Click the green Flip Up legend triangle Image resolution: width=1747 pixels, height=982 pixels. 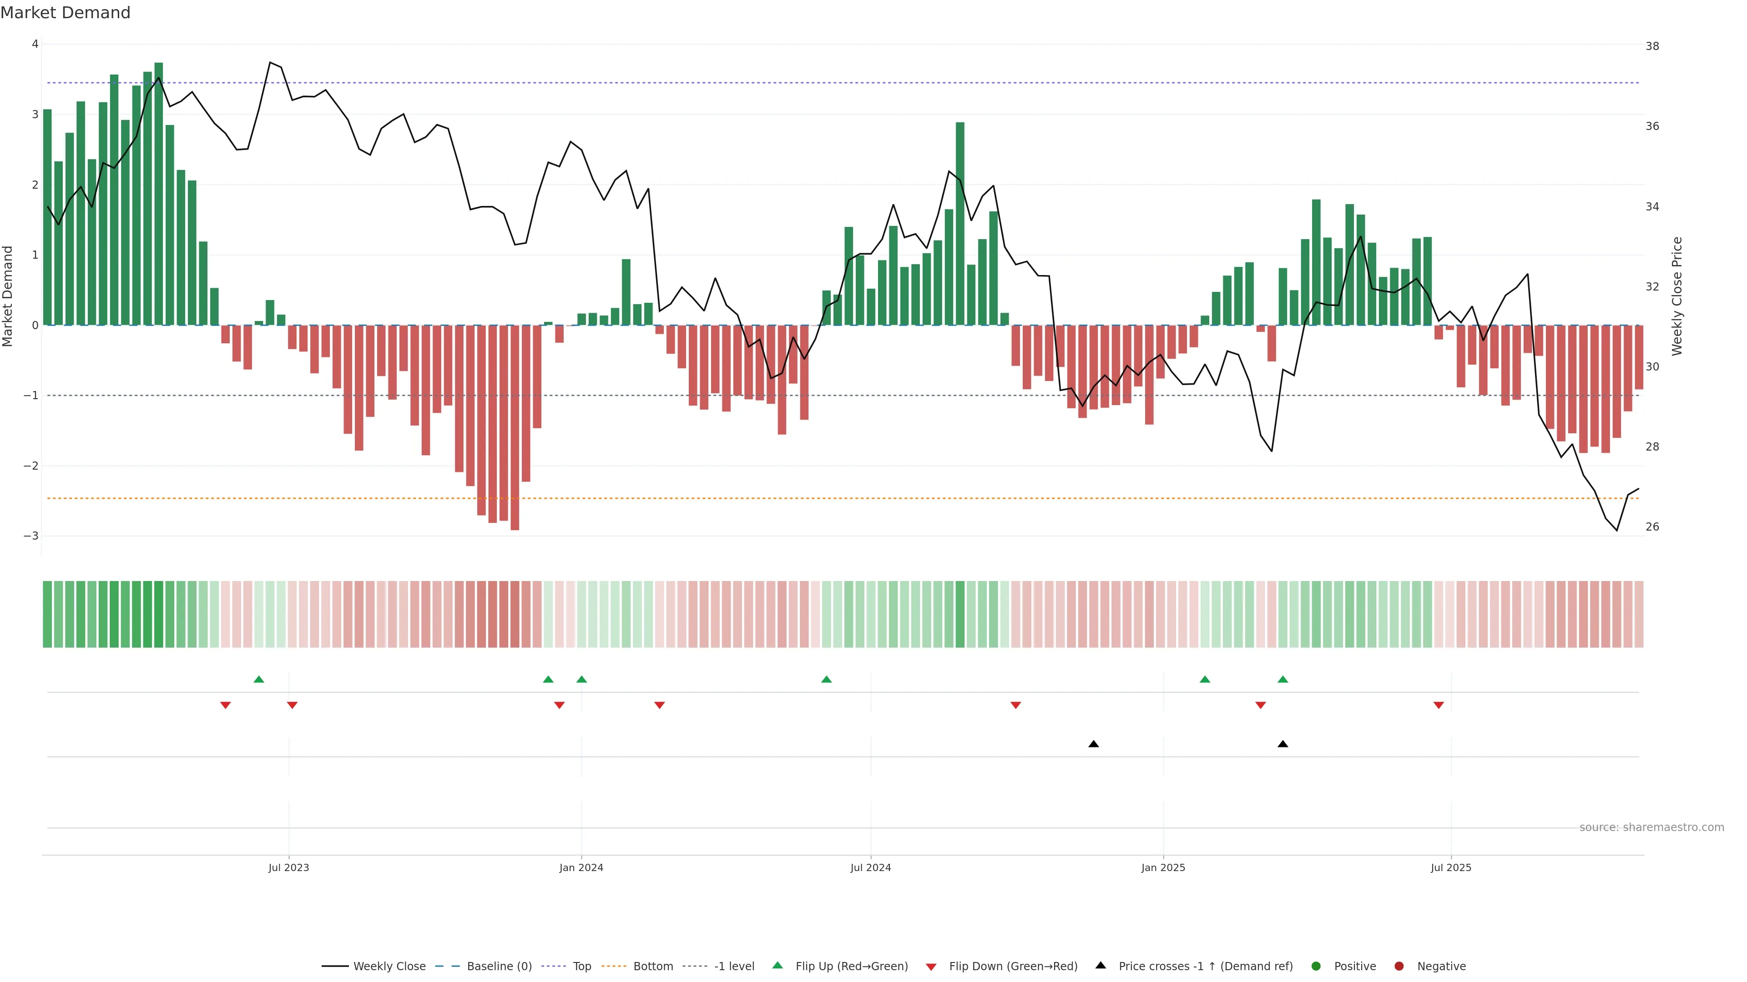[x=778, y=966]
